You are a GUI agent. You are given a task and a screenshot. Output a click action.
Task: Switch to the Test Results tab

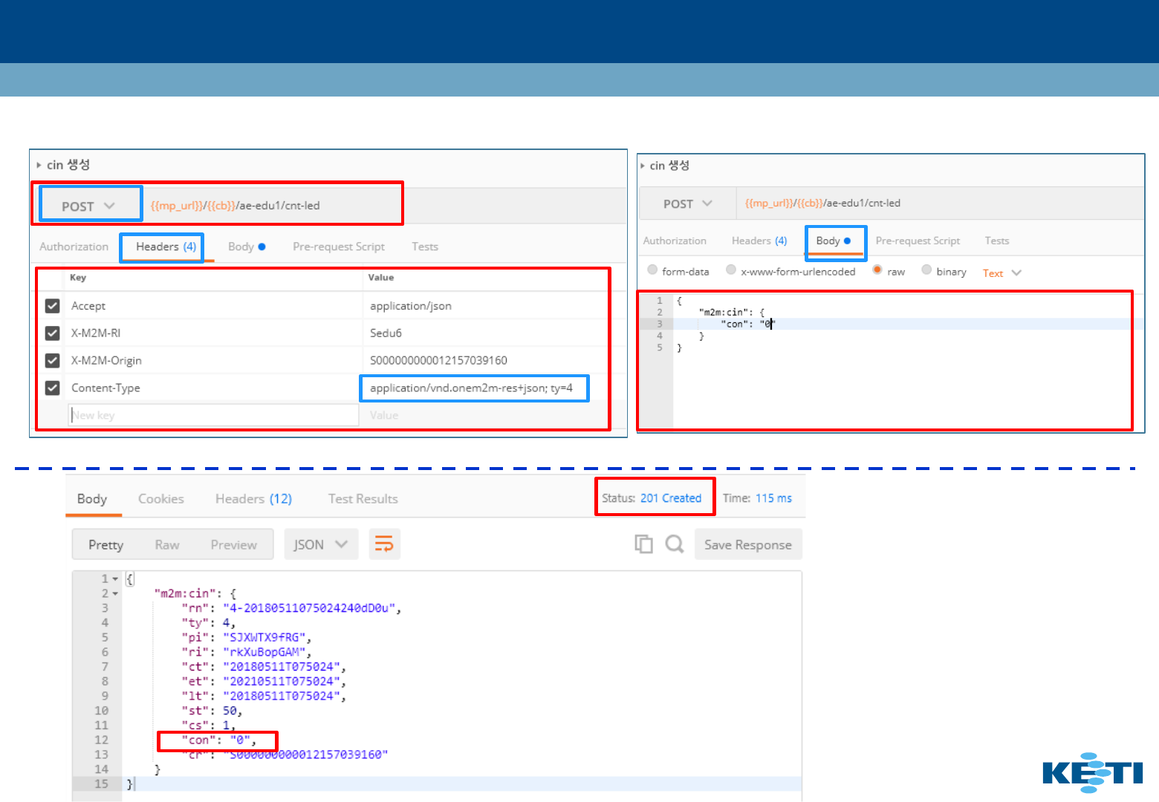[363, 499]
